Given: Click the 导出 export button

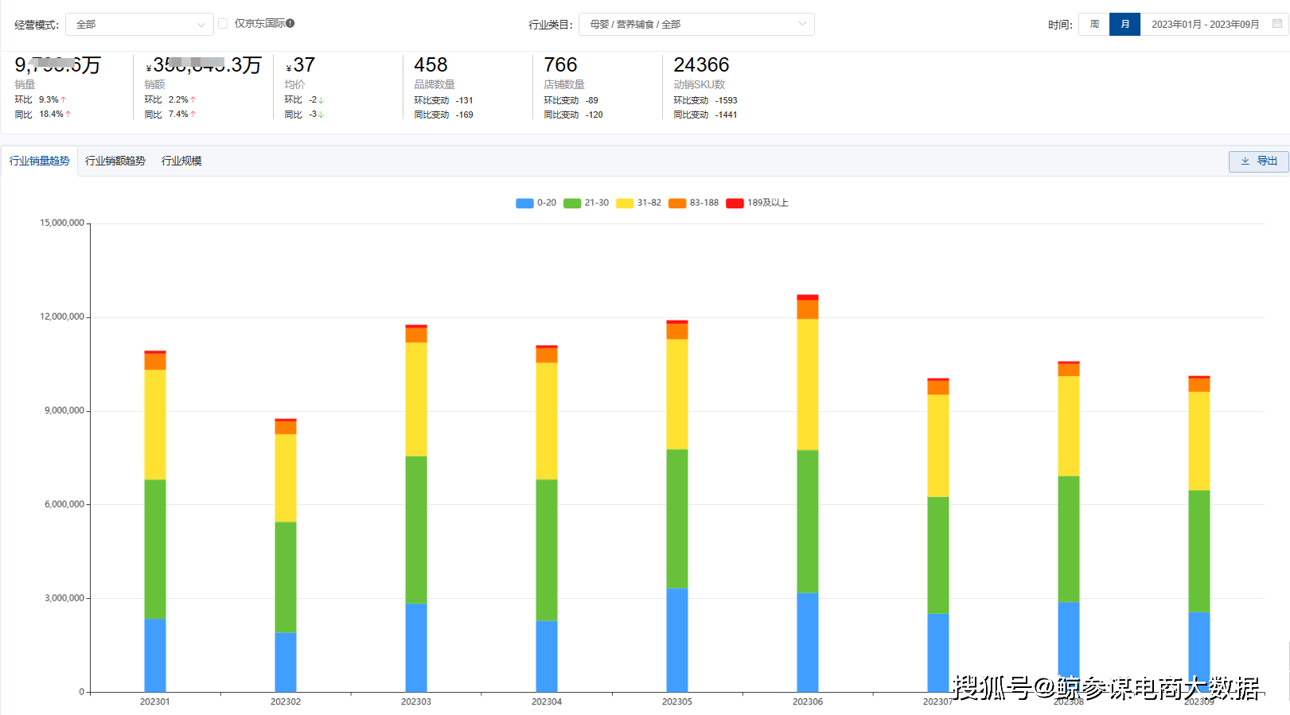Looking at the screenshot, I should point(1258,161).
